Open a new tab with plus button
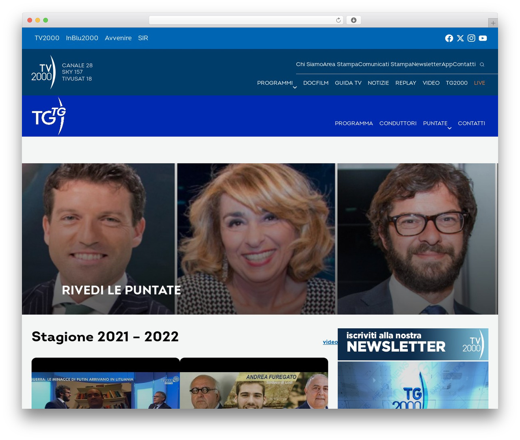Viewport: 520px width, 440px height. 493,23
